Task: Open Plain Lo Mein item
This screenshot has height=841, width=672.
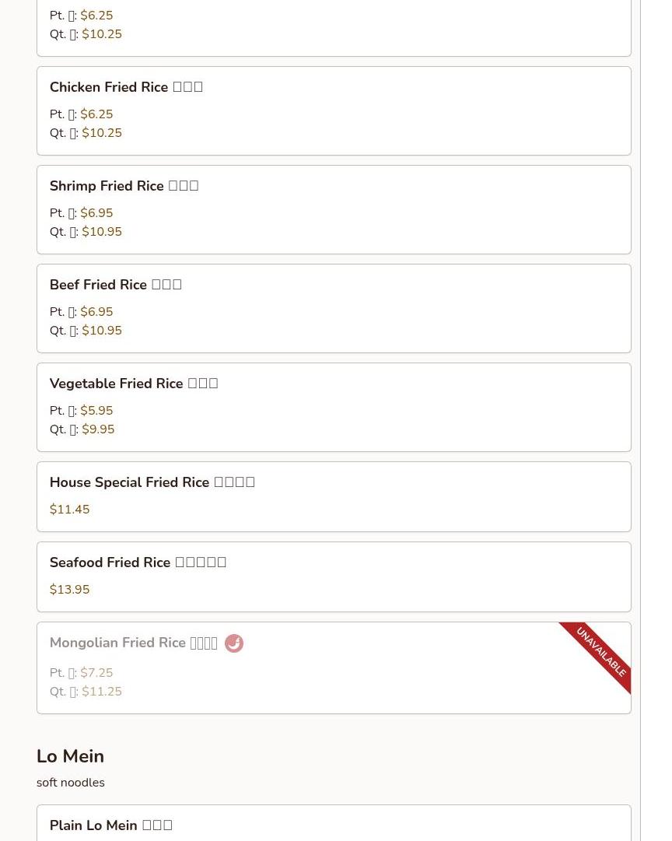Action: pos(110,825)
